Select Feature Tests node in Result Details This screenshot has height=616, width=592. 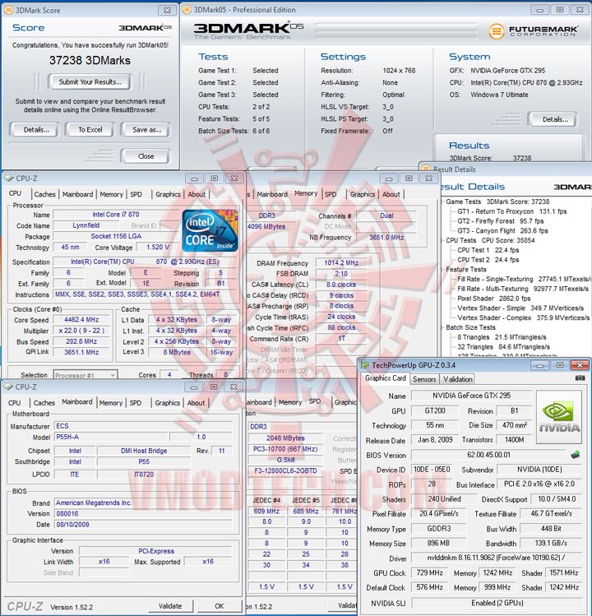pyautogui.click(x=466, y=269)
